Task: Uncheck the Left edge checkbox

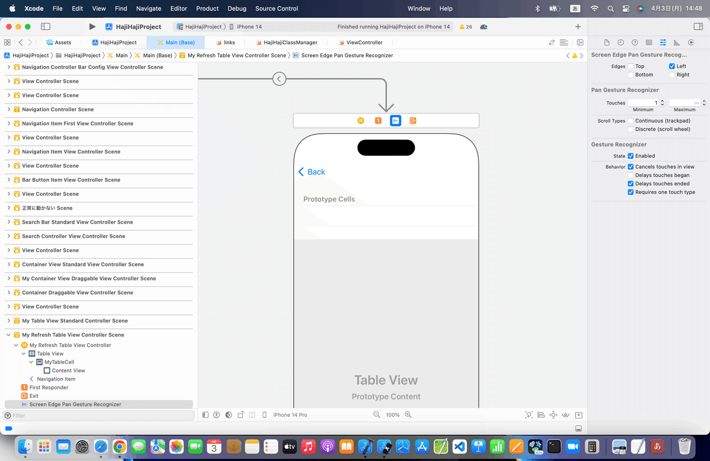Action: [672, 66]
